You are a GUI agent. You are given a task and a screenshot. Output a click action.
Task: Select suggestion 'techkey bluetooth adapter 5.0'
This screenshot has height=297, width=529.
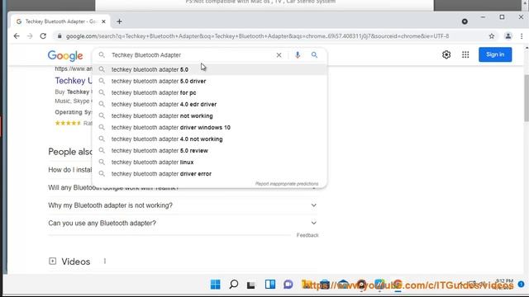click(209, 69)
